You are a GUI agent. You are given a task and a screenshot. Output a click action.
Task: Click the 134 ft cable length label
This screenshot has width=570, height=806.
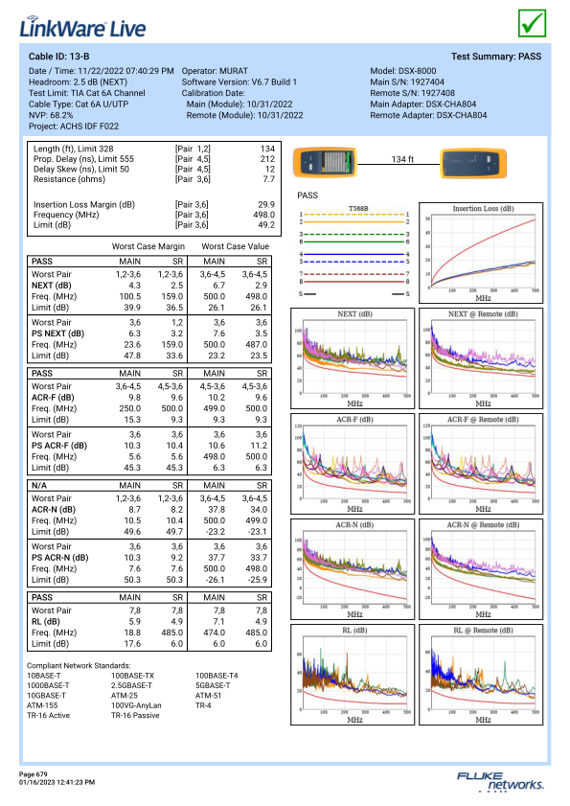click(x=402, y=159)
